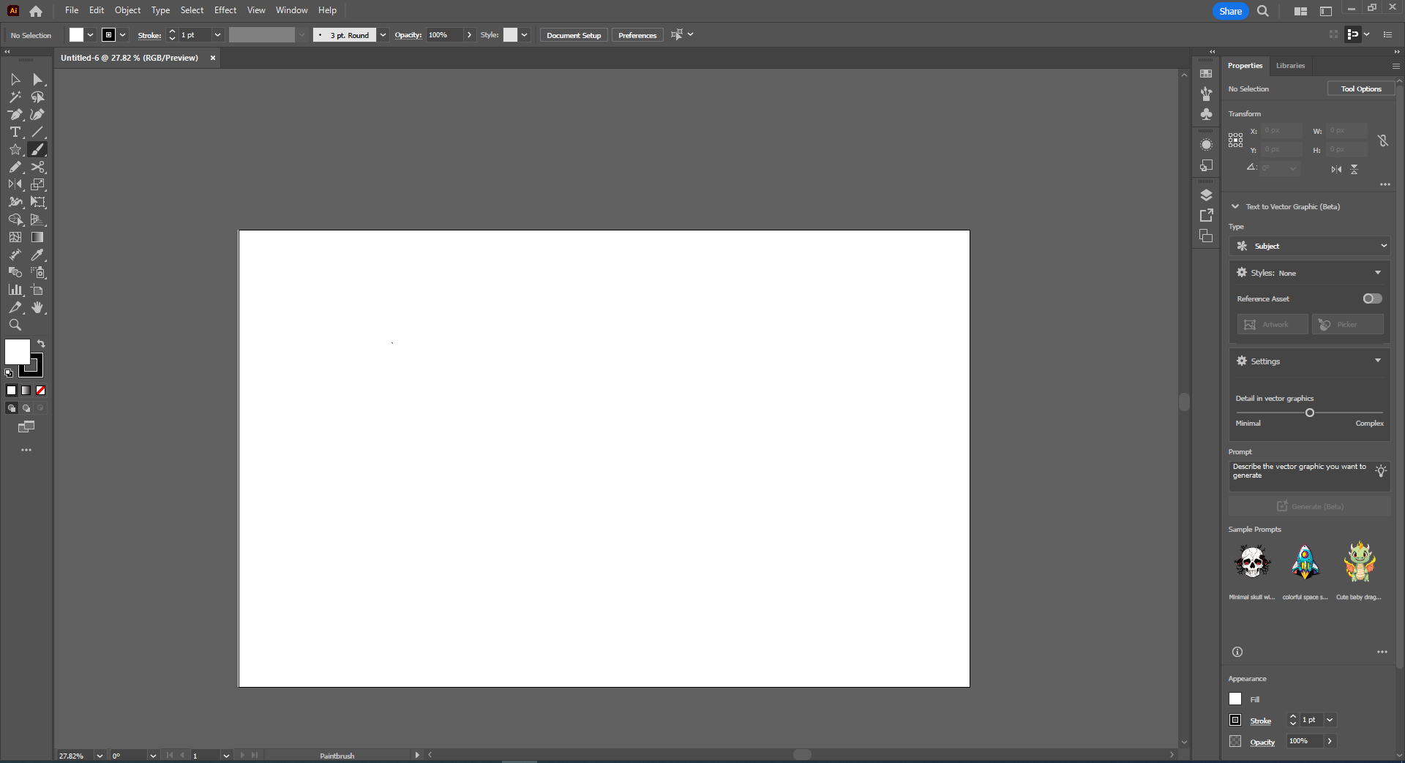Screen dimensions: 1405x763
Task: Select the Reflect tool
Action: click(x=15, y=184)
